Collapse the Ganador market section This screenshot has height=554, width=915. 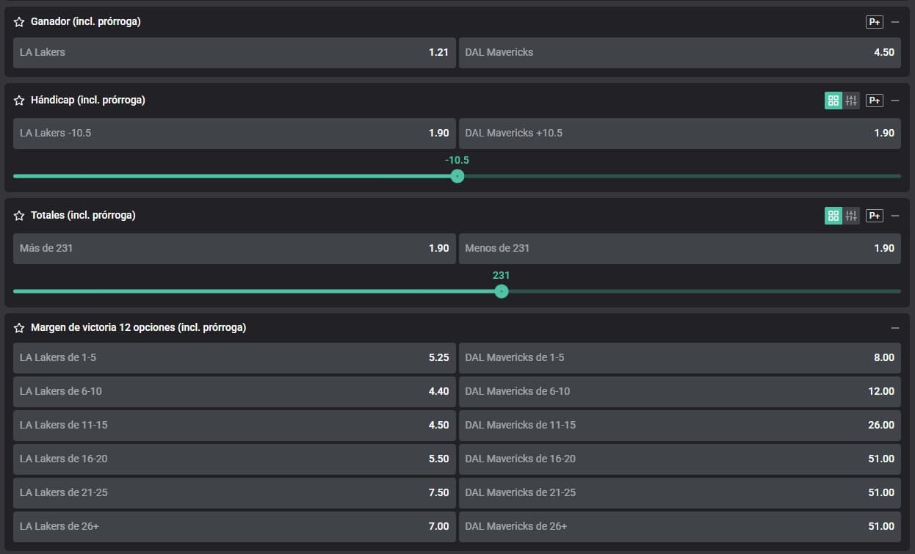coord(894,22)
